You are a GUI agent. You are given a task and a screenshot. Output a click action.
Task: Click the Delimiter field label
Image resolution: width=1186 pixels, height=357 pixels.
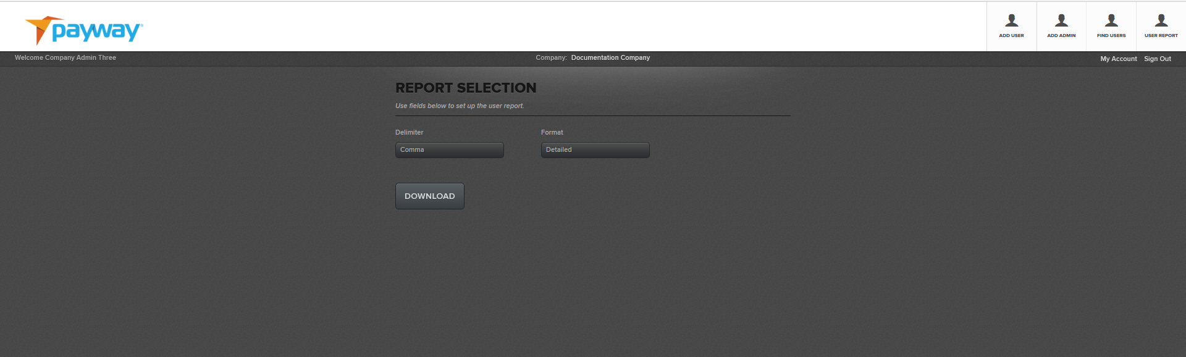409,132
